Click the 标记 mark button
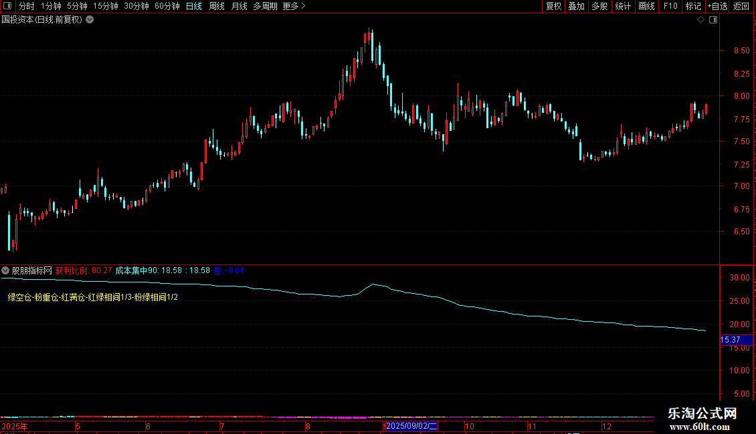 click(693, 6)
